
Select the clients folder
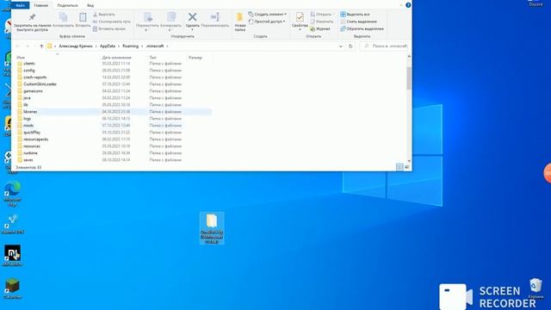tap(28, 64)
